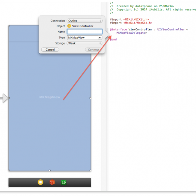
Task: Click the Cancel button
Action: tap(50, 50)
